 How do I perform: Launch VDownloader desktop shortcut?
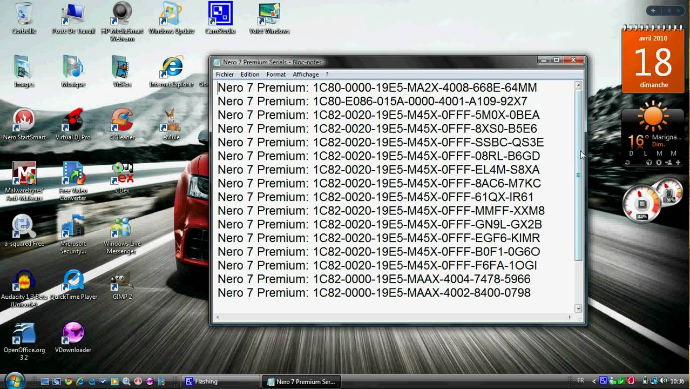pyautogui.click(x=73, y=337)
